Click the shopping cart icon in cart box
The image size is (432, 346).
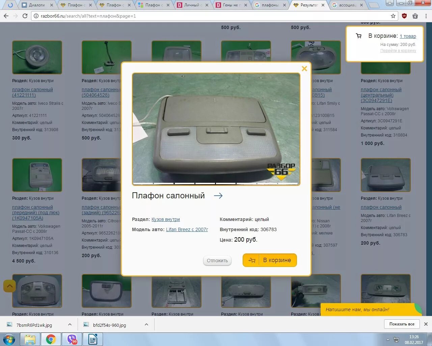point(359,36)
